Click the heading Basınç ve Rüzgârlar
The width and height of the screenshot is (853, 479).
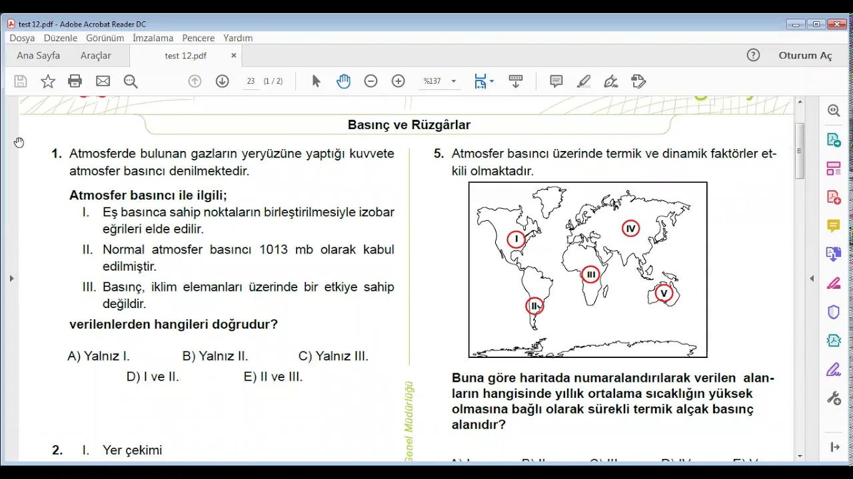pos(409,125)
